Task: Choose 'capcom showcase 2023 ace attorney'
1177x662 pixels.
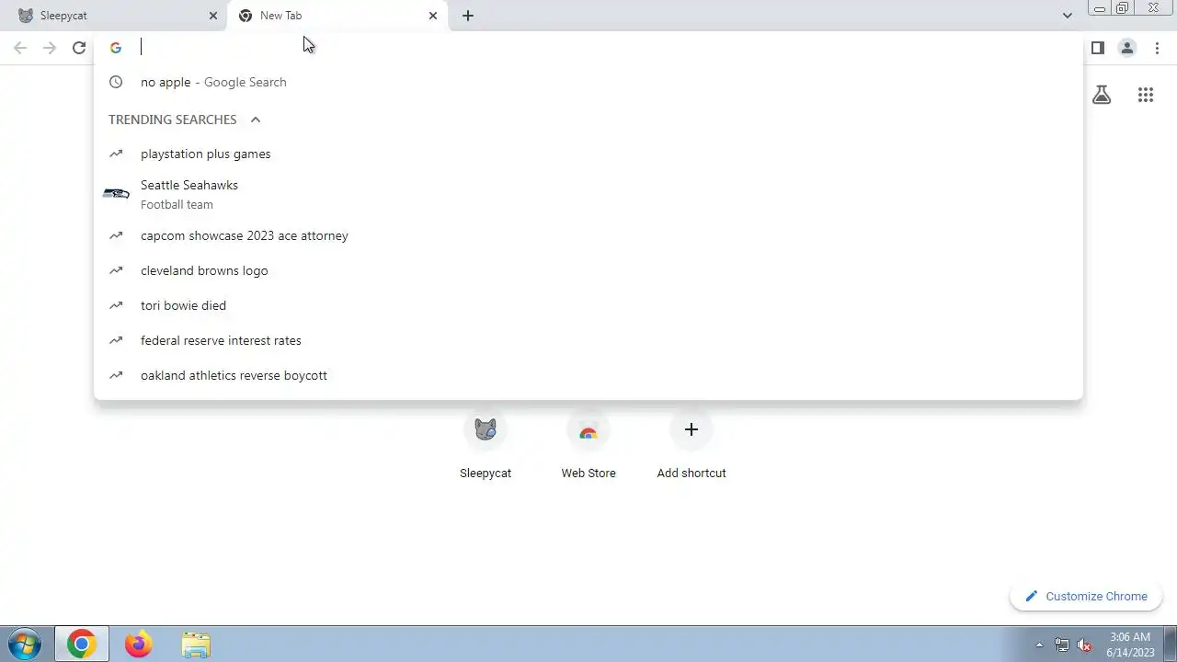Action: (x=588, y=235)
